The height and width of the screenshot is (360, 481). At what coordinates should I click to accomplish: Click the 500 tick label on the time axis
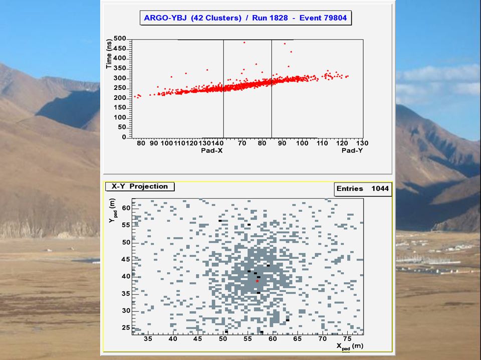(120, 38)
